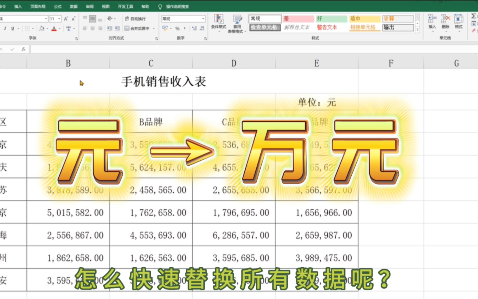
Task: Open the 插入 ribbon tab
Action: [x=18, y=7]
